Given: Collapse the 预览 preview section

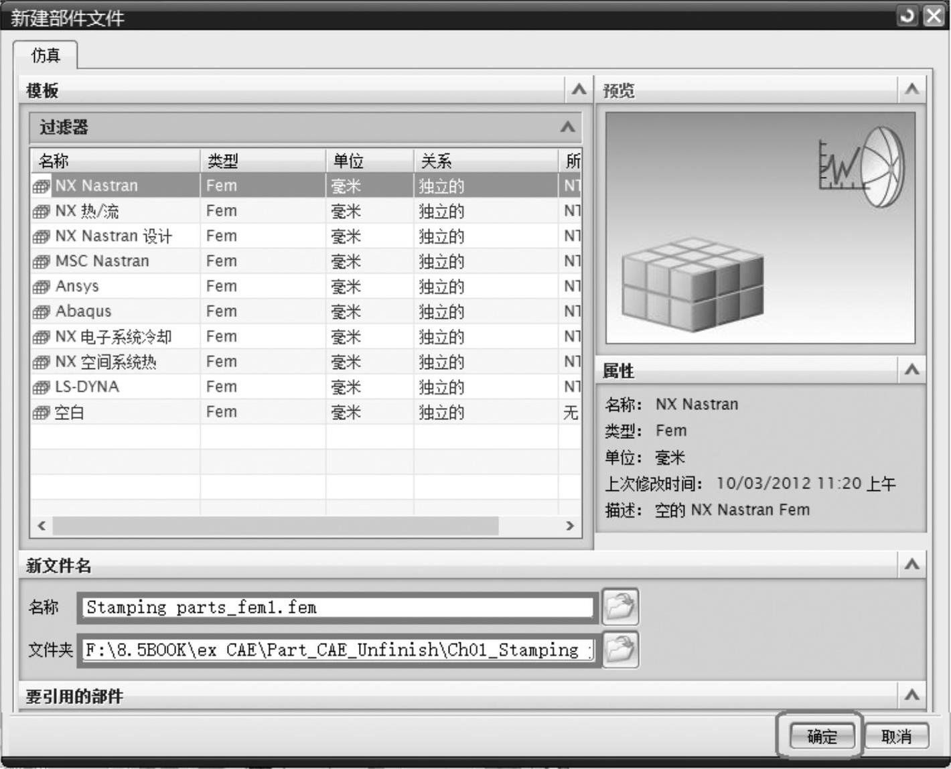Looking at the screenshot, I should coord(911,89).
